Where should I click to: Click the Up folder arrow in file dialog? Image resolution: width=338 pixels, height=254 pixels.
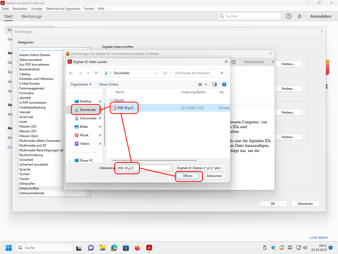coord(96,73)
